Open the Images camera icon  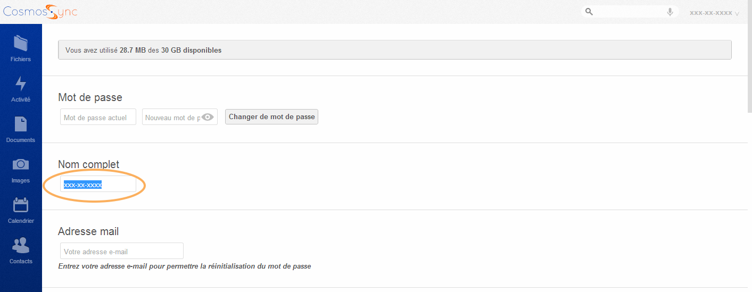21,164
